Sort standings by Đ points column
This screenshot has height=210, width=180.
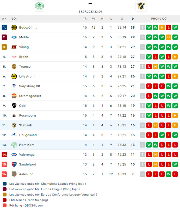pos(133,19)
